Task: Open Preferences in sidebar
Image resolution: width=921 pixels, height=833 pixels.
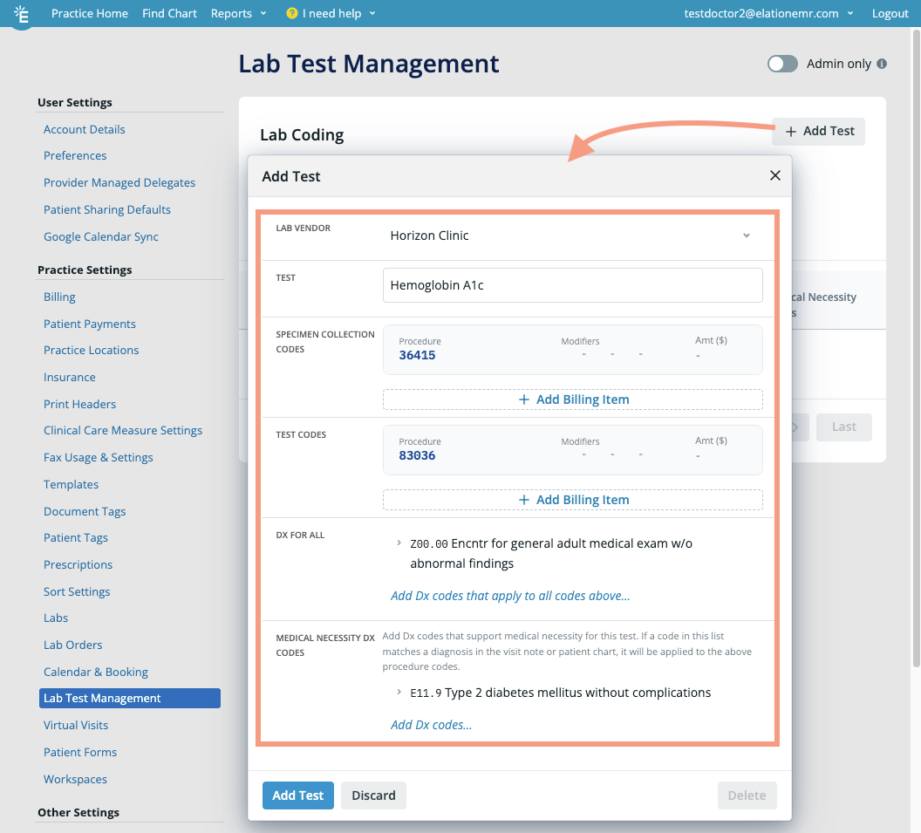Action: (75, 155)
